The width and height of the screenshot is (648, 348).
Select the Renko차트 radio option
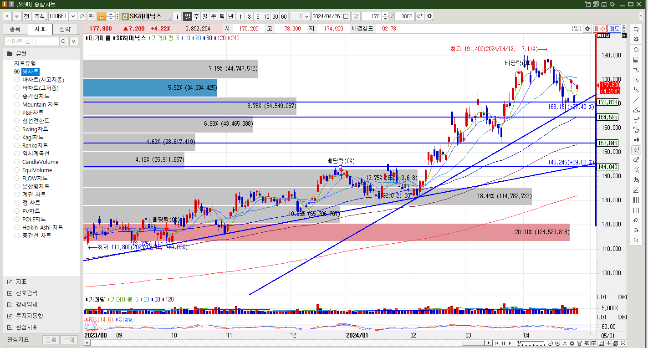pyautogui.click(x=17, y=145)
